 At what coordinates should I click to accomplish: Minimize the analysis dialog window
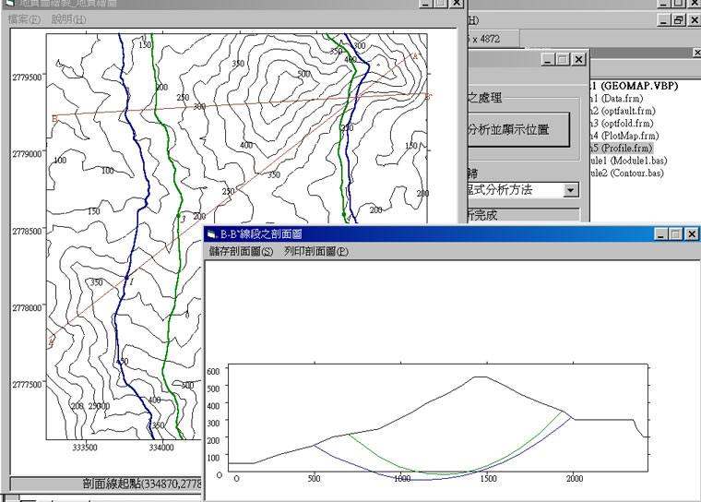547,59
